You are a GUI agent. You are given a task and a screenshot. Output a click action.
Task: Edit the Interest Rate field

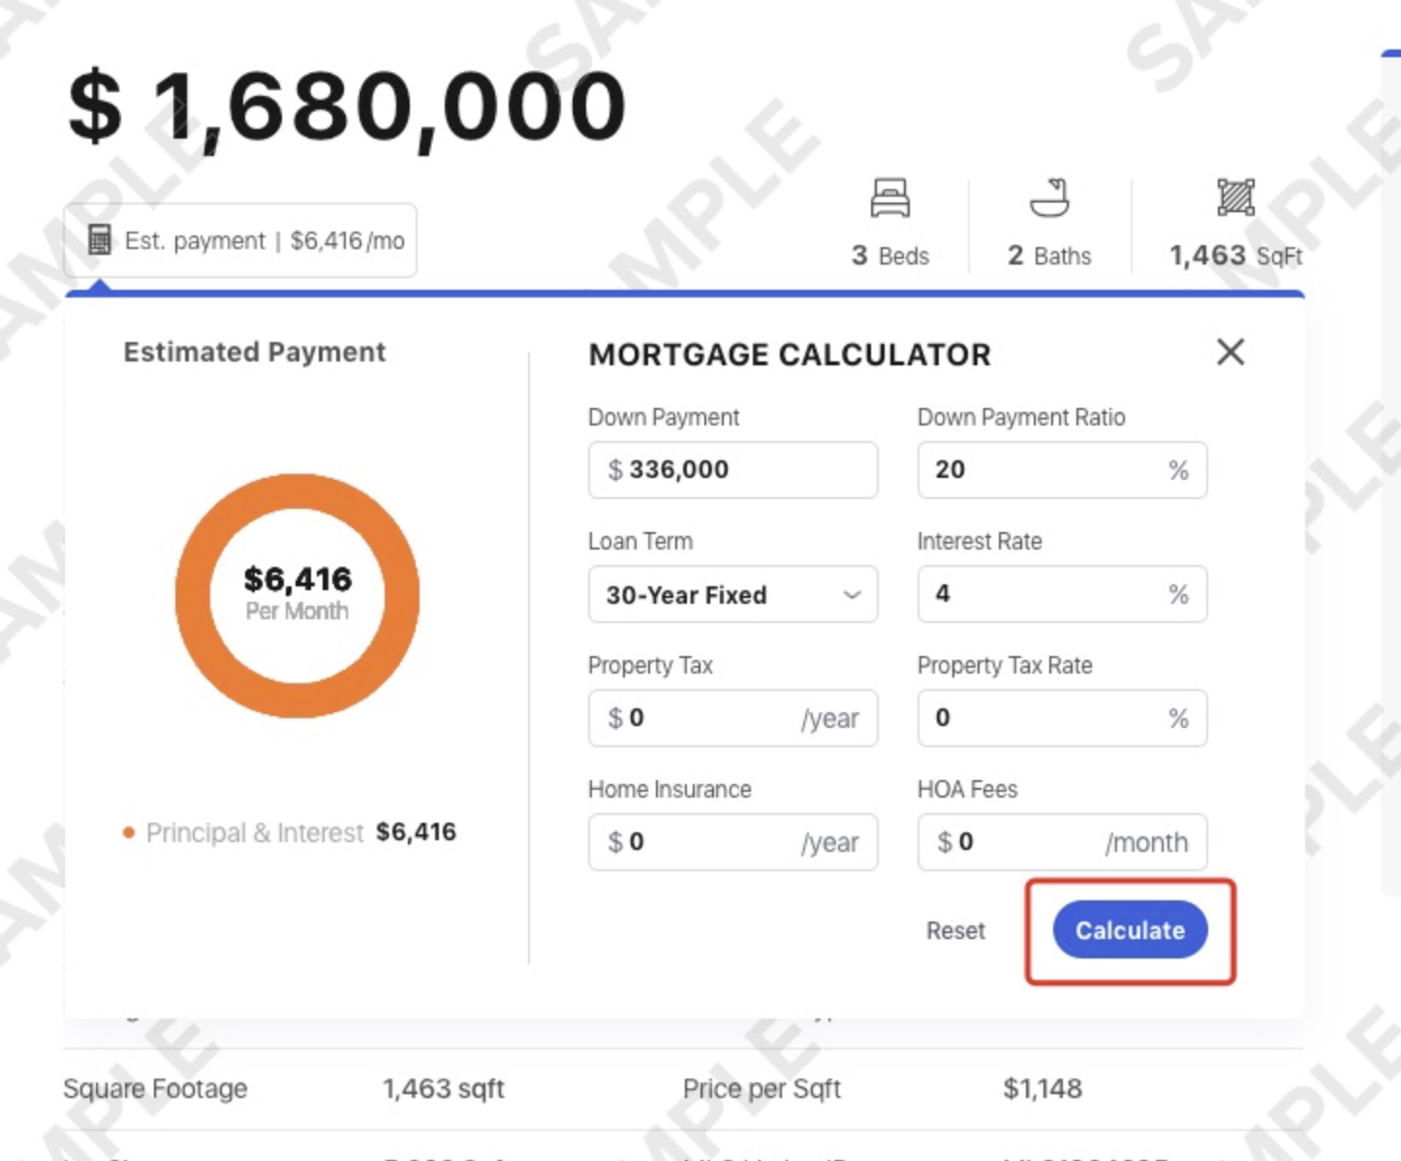[1062, 594]
